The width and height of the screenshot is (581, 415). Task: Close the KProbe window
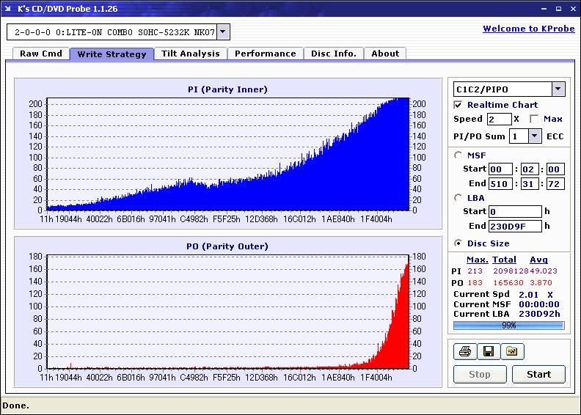pos(573,9)
